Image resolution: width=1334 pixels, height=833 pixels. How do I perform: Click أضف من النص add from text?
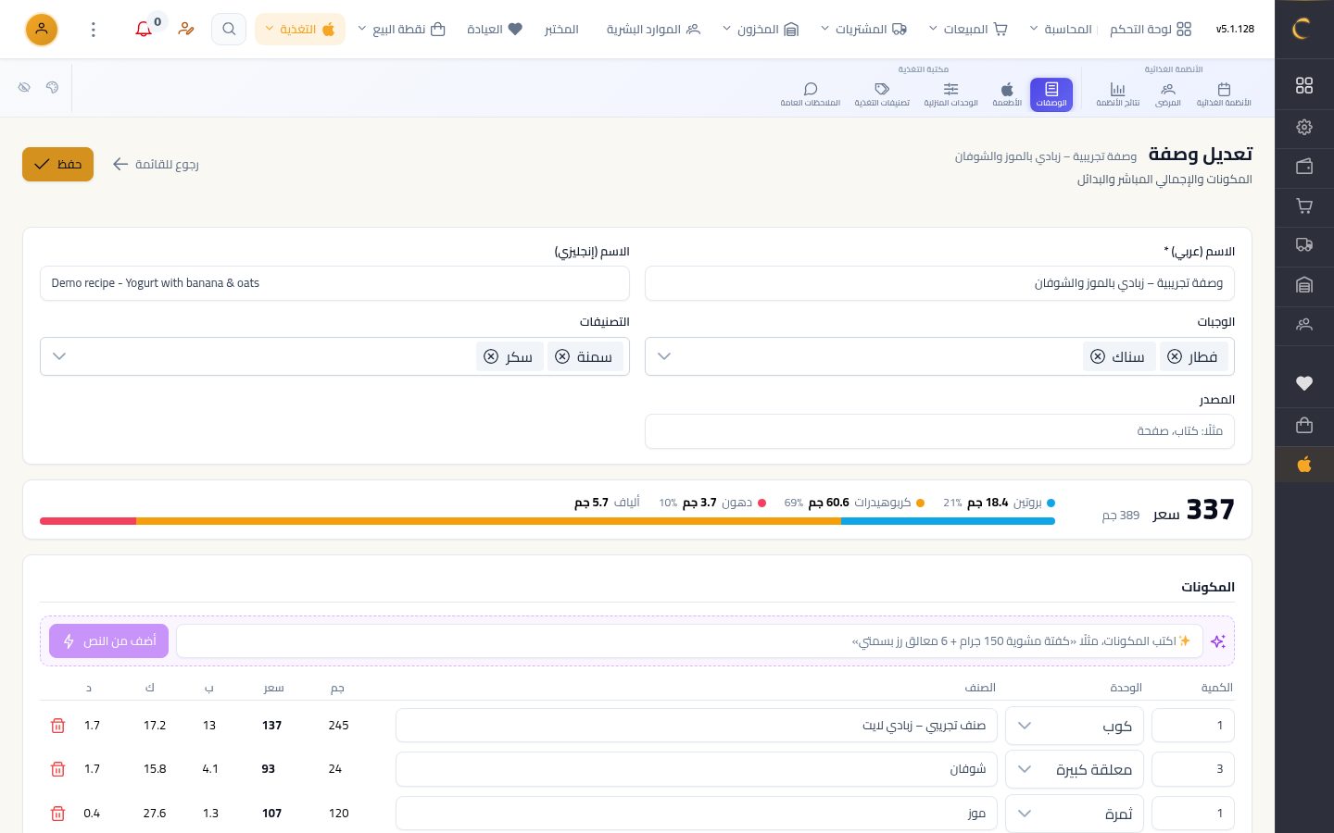tap(109, 640)
